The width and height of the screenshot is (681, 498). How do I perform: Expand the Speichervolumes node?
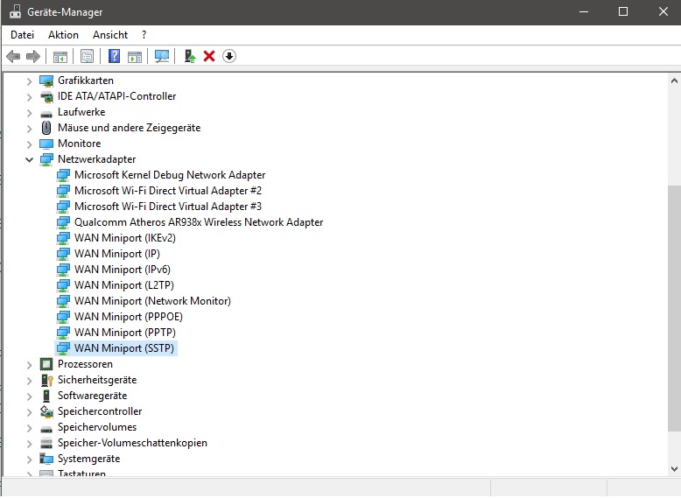click(x=29, y=428)
